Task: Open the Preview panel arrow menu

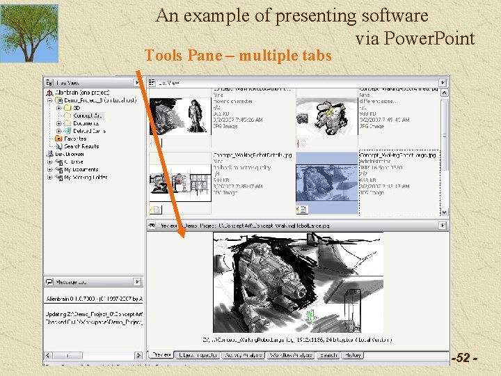Action: pyautogui.click(x=443, y=226)
